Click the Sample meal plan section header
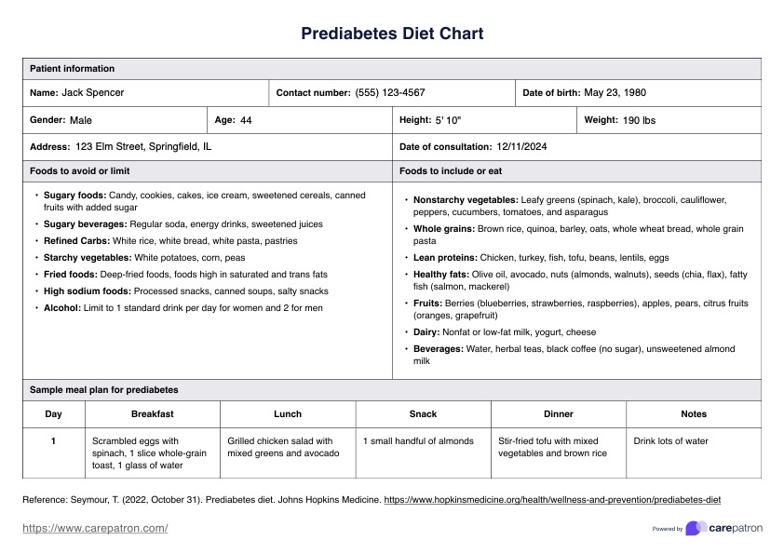 104,390
